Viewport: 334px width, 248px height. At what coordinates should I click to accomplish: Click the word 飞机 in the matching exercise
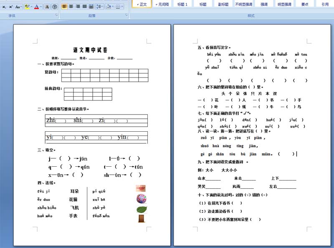[75, 208]
